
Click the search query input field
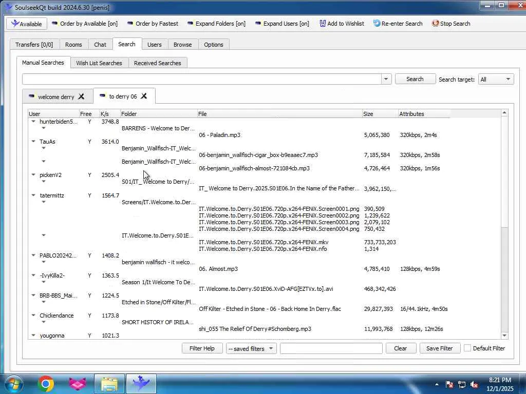pos(201,79)
